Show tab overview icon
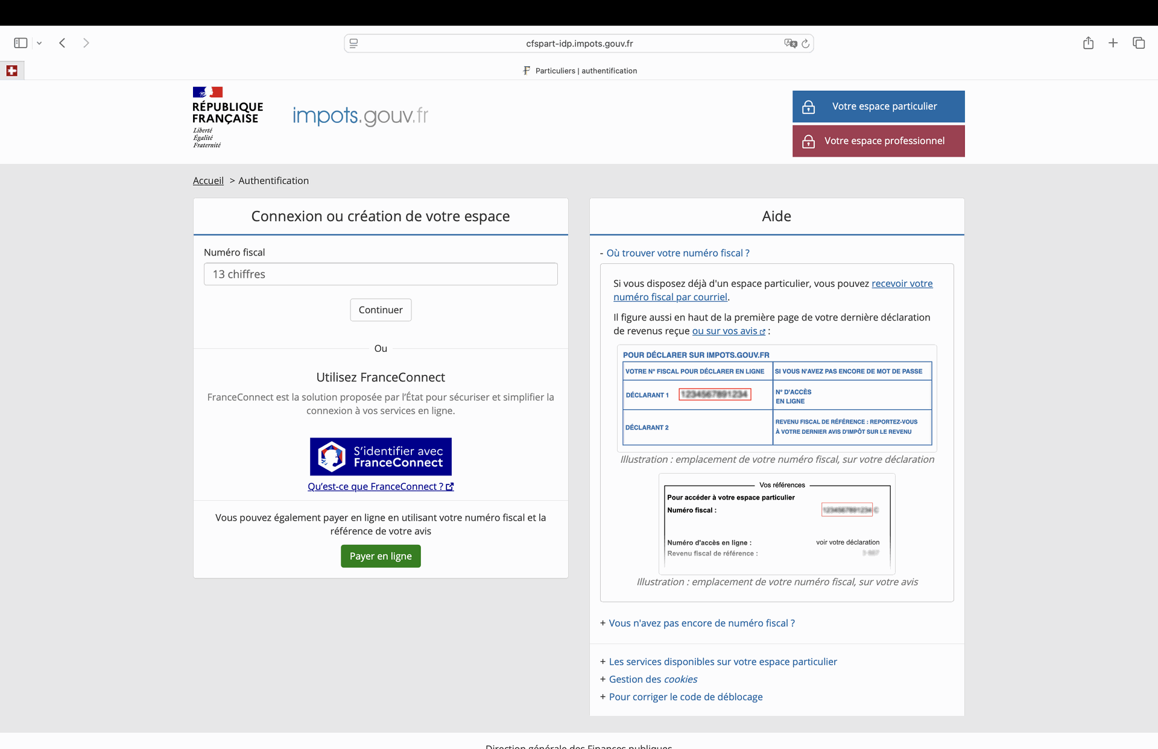Viewport: 1158px width, 749px height. [x=1138, y=43]
